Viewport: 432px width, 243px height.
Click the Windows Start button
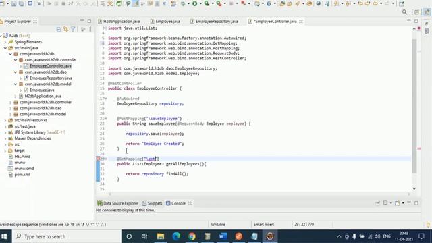coord(4,236)
